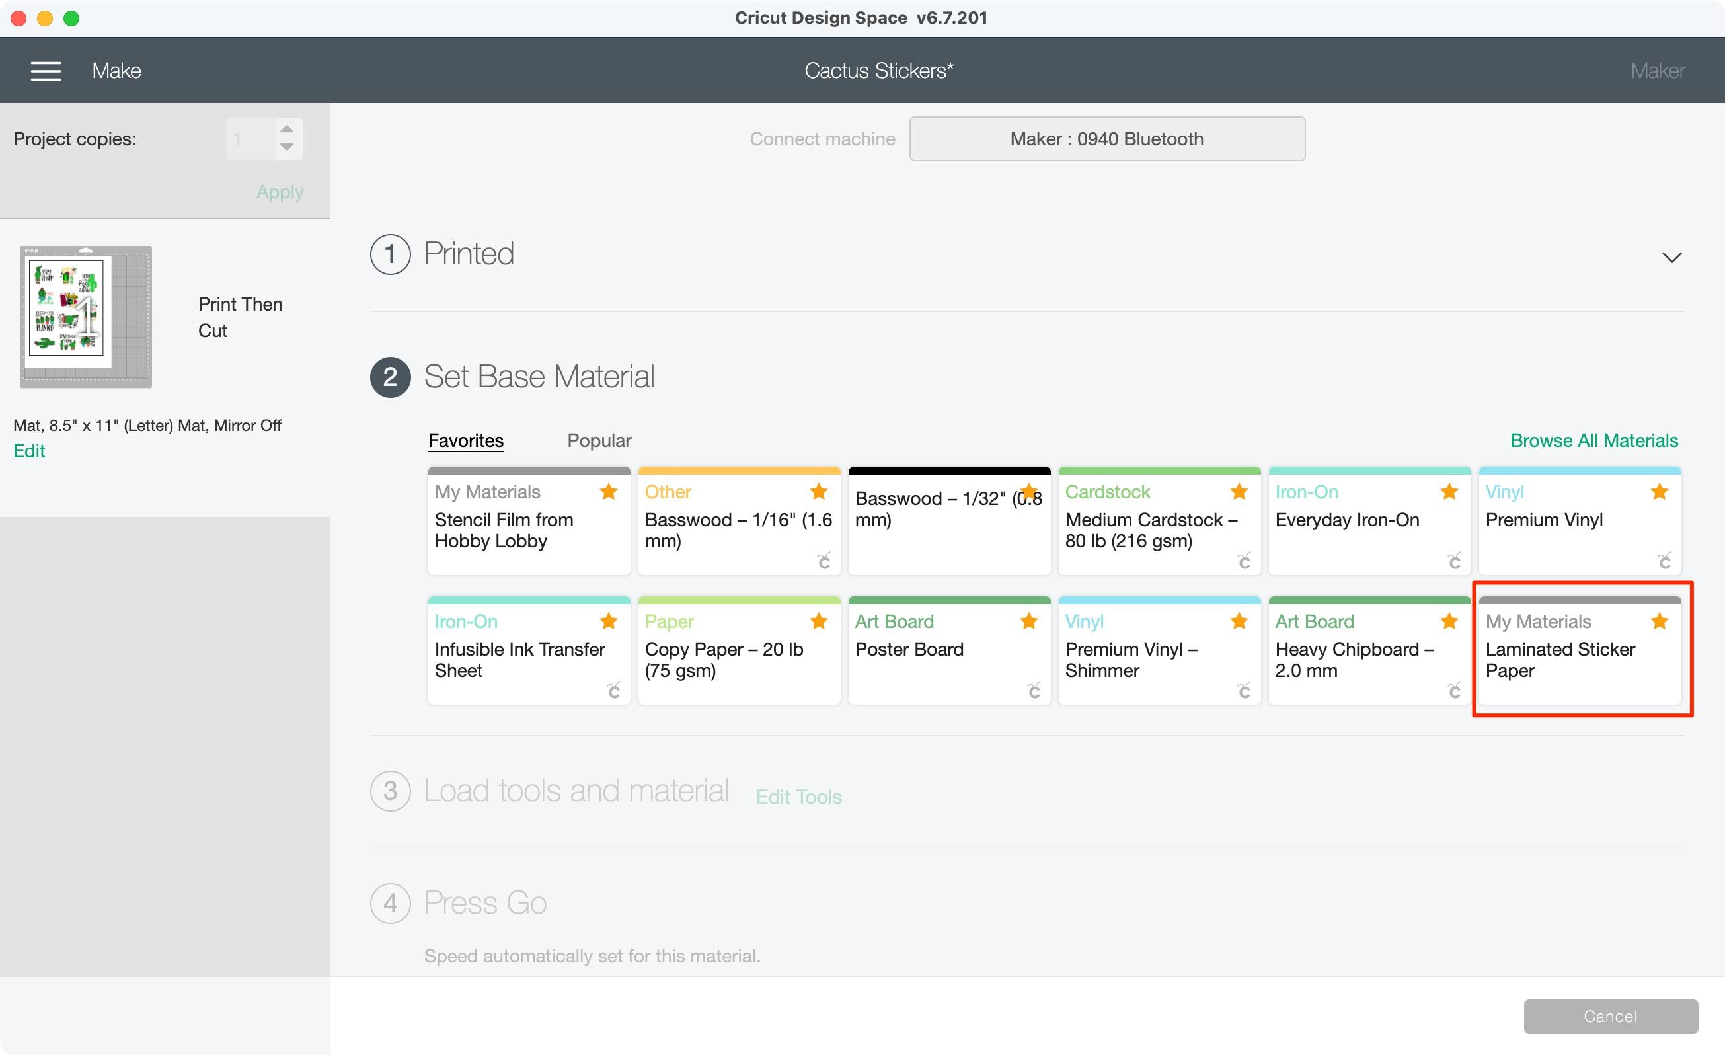Expand the Printed section chevron
This screenshot has height=1055, width=1725.
coord(1671,256)
